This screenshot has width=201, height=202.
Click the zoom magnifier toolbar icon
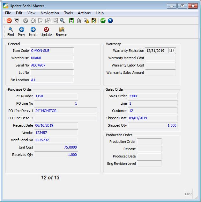63,21
